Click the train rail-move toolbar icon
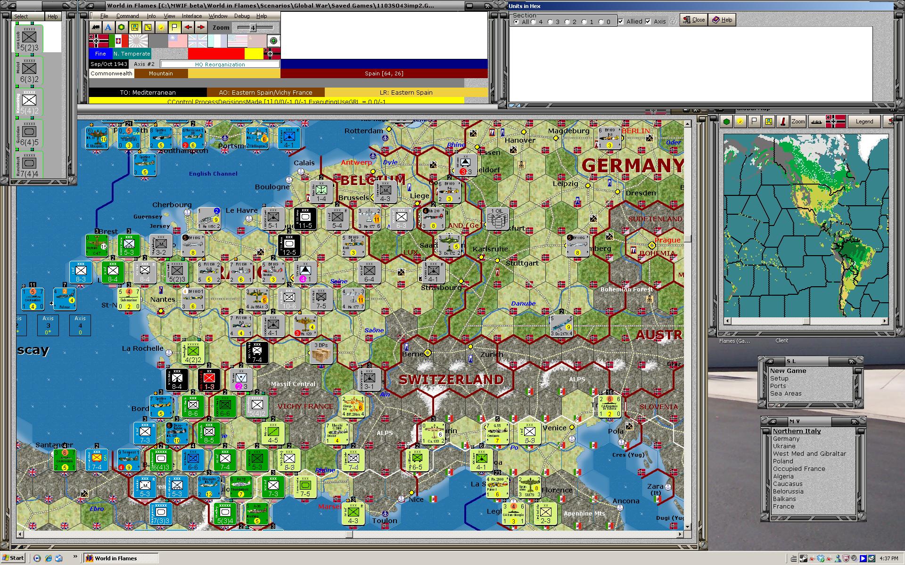 coord(96,27)
